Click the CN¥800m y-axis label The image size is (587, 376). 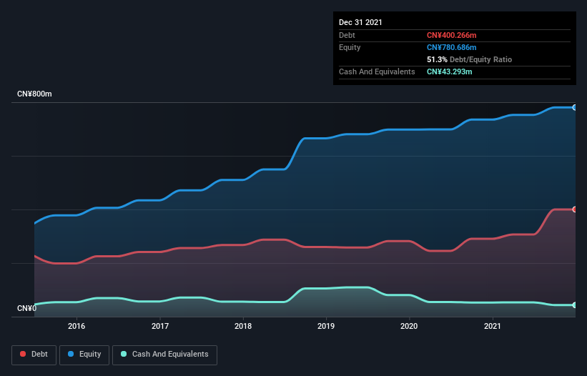pyautogui.click(x=34, y=94)
